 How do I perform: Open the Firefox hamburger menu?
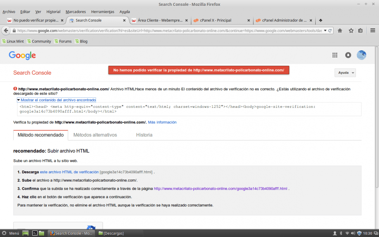pos(373,30)
